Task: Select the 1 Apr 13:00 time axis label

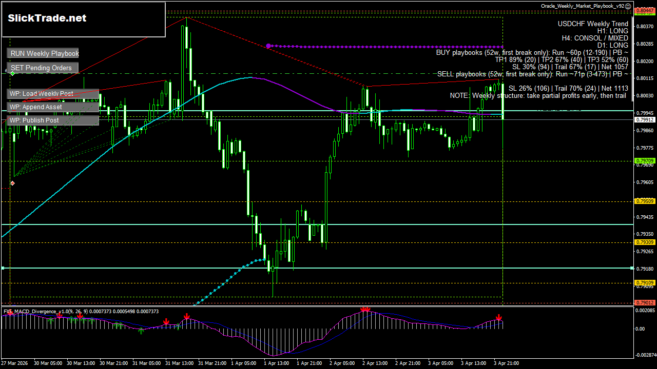Action: click(x=277, y=363)
